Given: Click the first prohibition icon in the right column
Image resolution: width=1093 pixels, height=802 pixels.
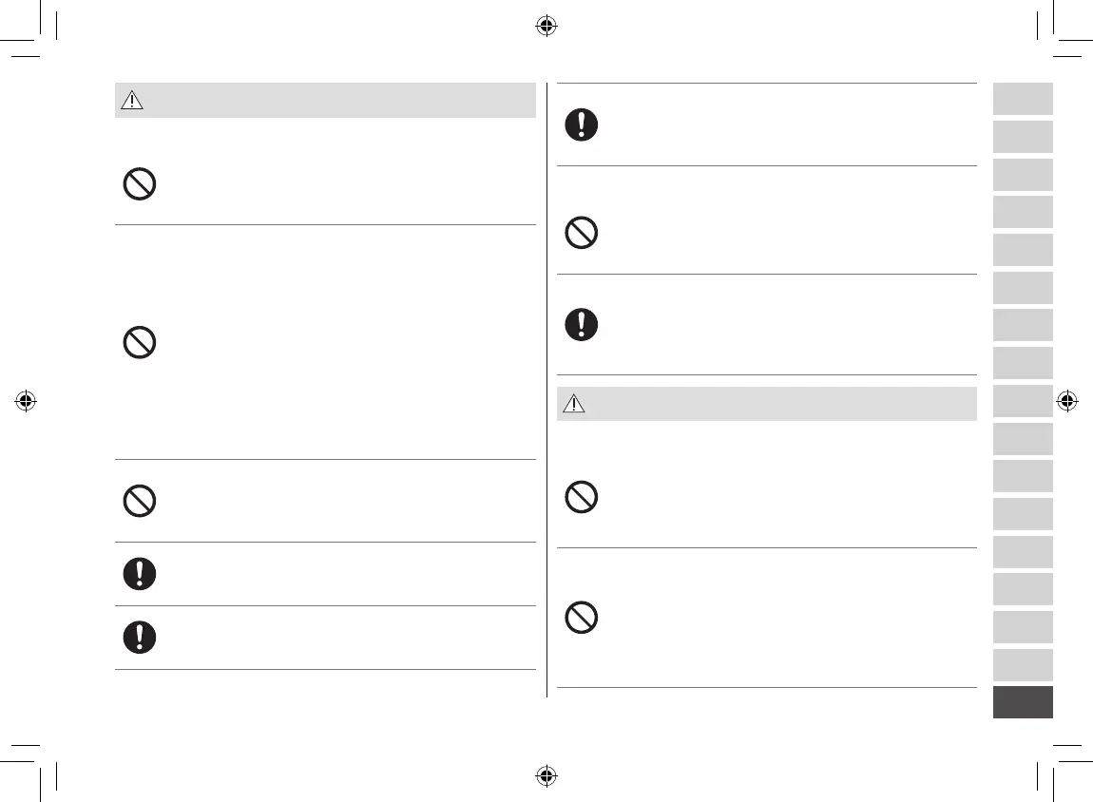Looking at the screenshot, I should (582, 233).
